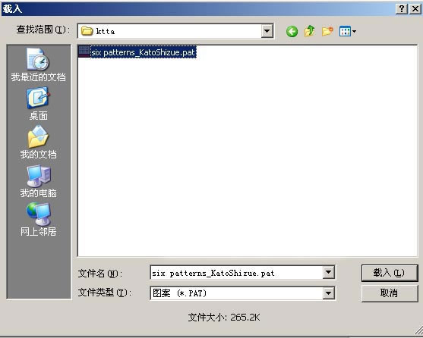Open 网上邻居 network places
Viewport: 423px width, 338px height.
(38, 220)
